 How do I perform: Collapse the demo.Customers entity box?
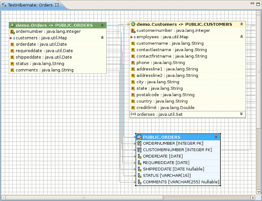coord(242,24)
